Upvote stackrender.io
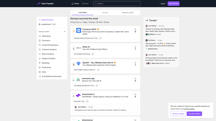216x121 pixels. point(135,95)
